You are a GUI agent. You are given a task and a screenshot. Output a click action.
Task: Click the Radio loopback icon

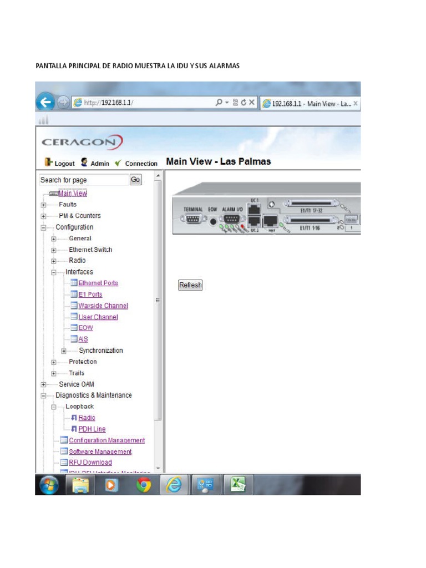74,418
